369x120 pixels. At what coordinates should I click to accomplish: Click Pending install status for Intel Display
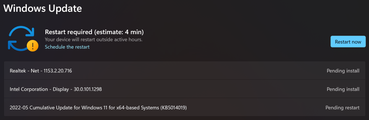coord(343,89)
